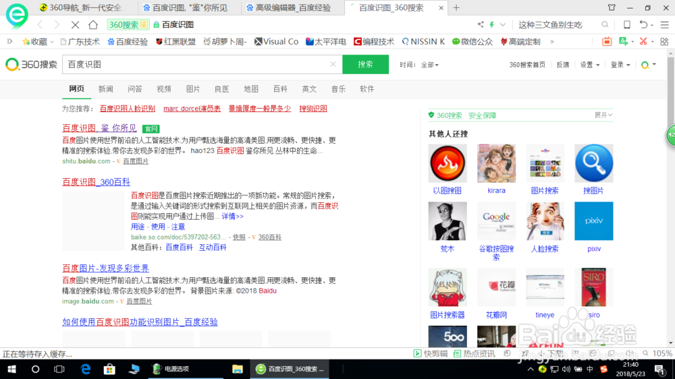
Task: Show more bookmarks with double chevron
Action: point(552,42)
